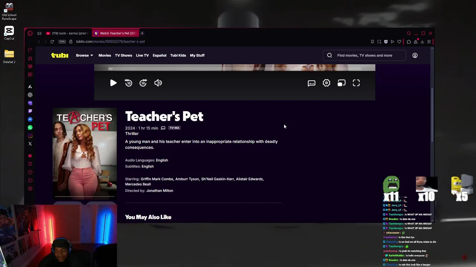Open X (Twitter) in the sidebar
Image resolution: width=476 pixels, height=267 pixels.
point(30,144)
